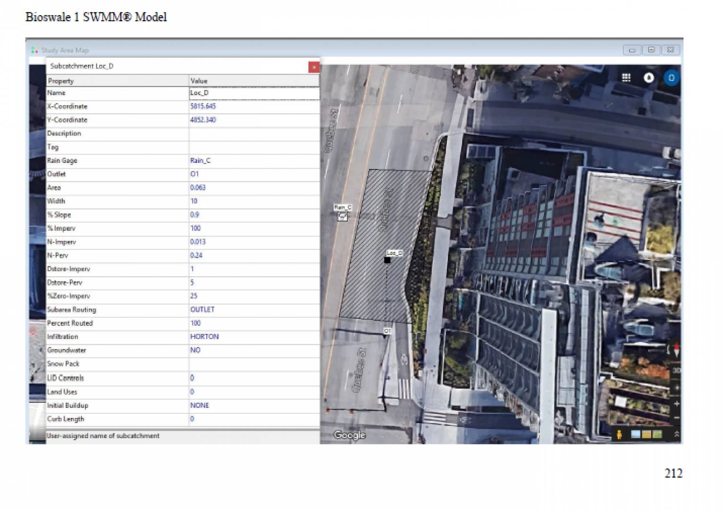
Task: Select the Rain_C rain gage icon
Action: [x=343, y=216]
